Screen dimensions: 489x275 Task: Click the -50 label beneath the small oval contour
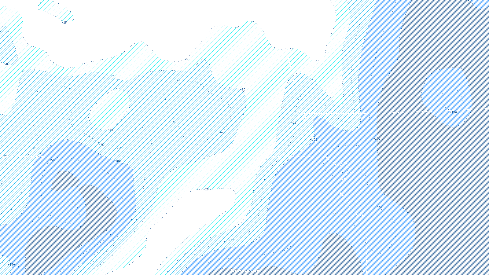(x=110, y=130)
